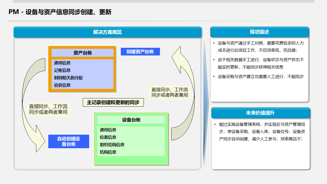Select the 主记录创建和更新的同步 center label

113,102
